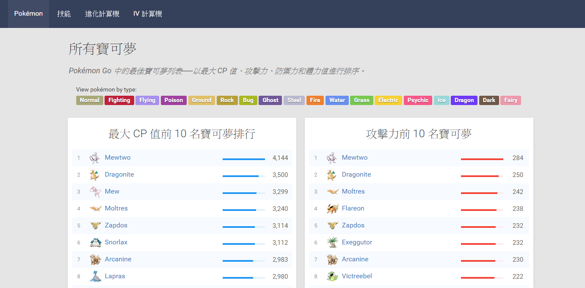
Task: Click the Mew sprite icon
Action: [x=95, y=192]
